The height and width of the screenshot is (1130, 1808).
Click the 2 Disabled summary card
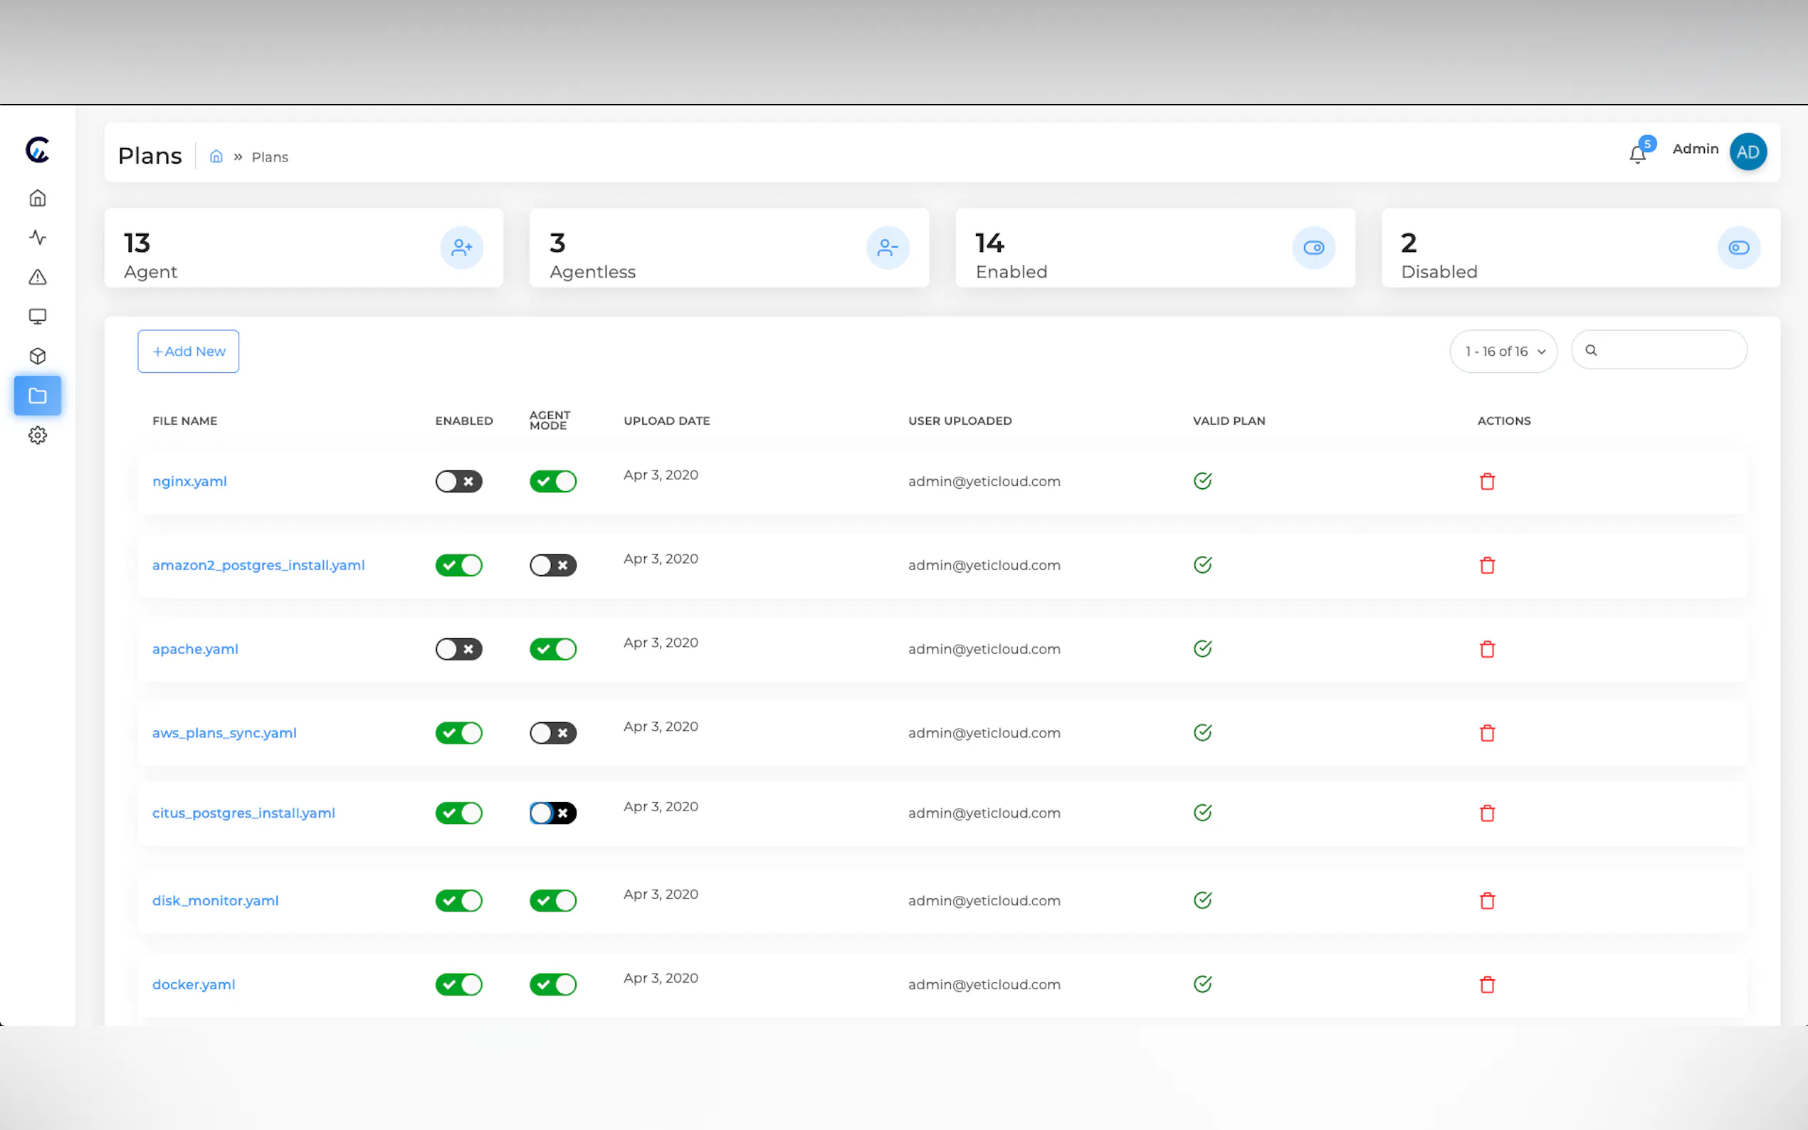[x=1581, y=248]
